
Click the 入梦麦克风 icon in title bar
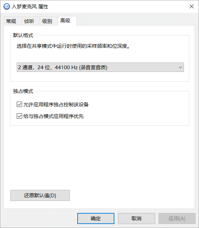point(7,7)
